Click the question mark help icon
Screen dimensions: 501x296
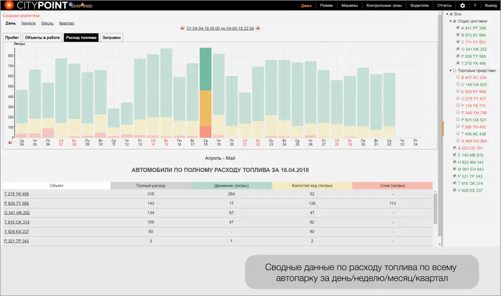[475, 5]
